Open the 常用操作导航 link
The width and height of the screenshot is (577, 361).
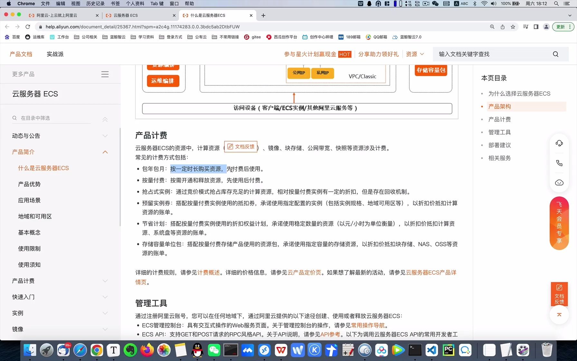point(368,326)
